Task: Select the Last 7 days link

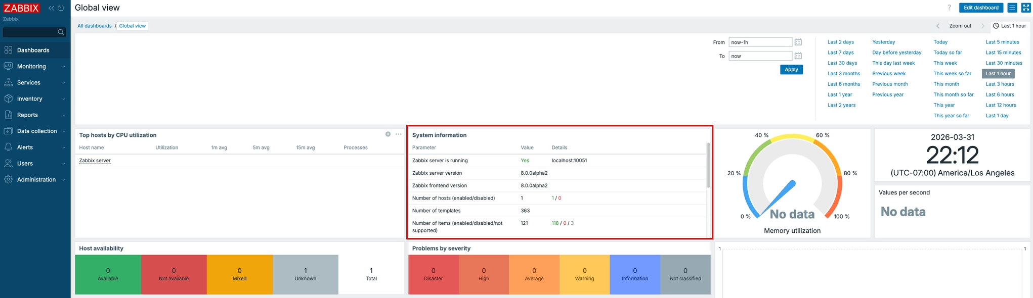Action: click(x=840, y=53)
